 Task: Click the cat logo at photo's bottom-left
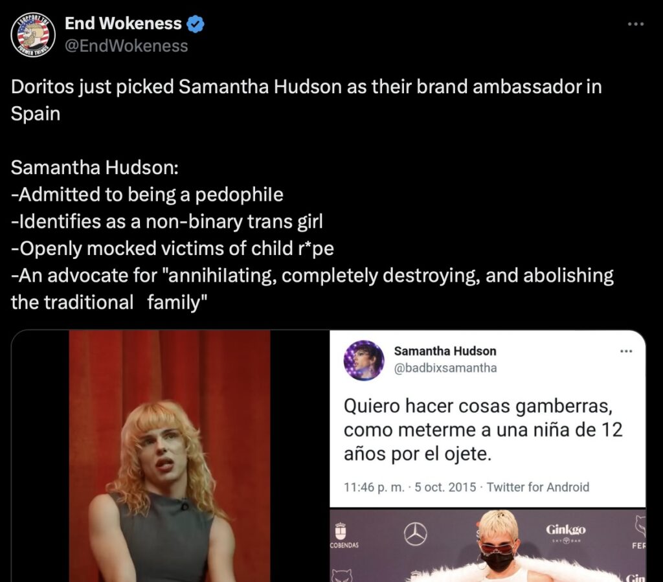point(342,576)
